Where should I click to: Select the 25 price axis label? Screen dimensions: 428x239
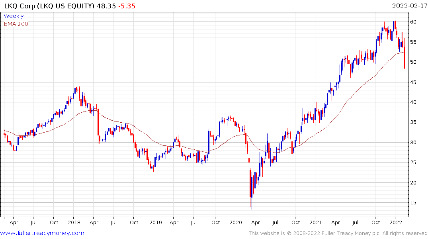tap(413, 162)
